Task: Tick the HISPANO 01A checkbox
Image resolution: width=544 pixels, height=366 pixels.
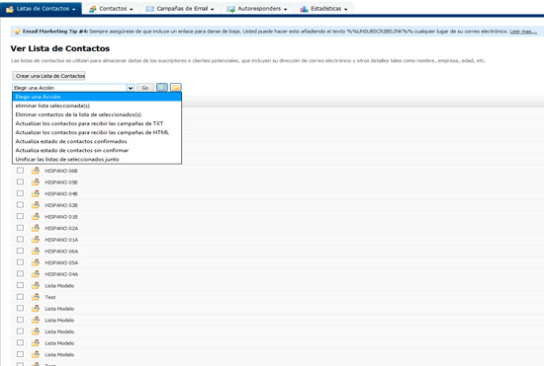Action: click(20, 239)
